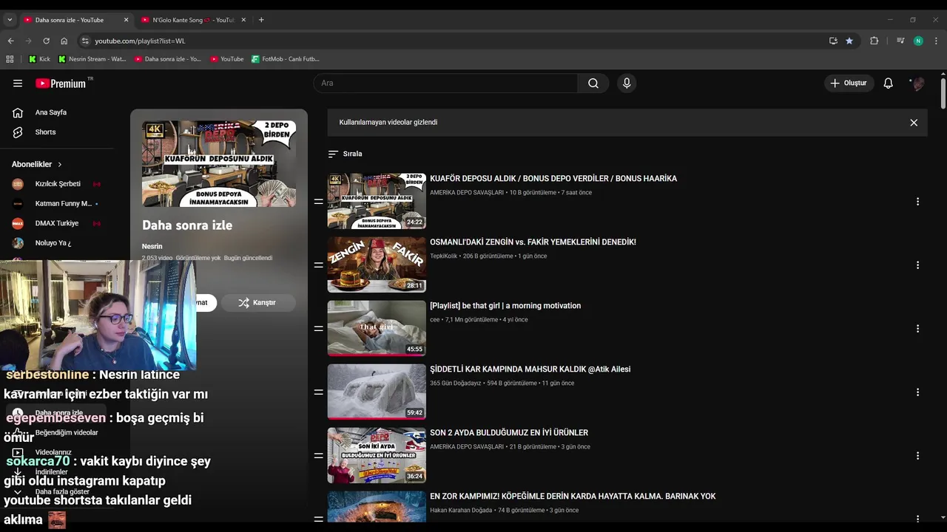This screenshot has width=947, height=532.
Task: Open title EN ZOR KAMPIMIZ! KÖPEĞİMLE DERİN KARDA
Action: 573,497
